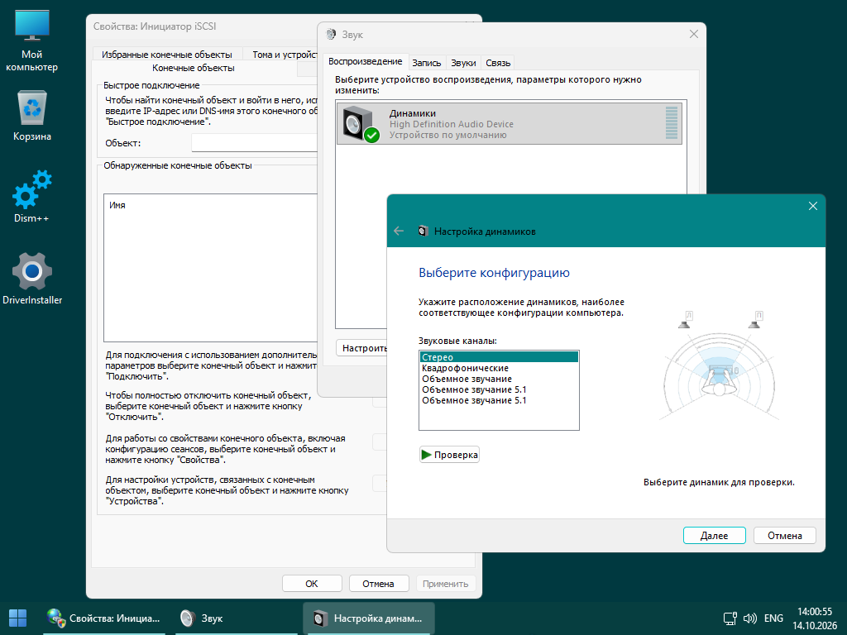847x635 pixels.
Task: Select the Корзина recycle bin icon
Action: (x=32, y=116)
